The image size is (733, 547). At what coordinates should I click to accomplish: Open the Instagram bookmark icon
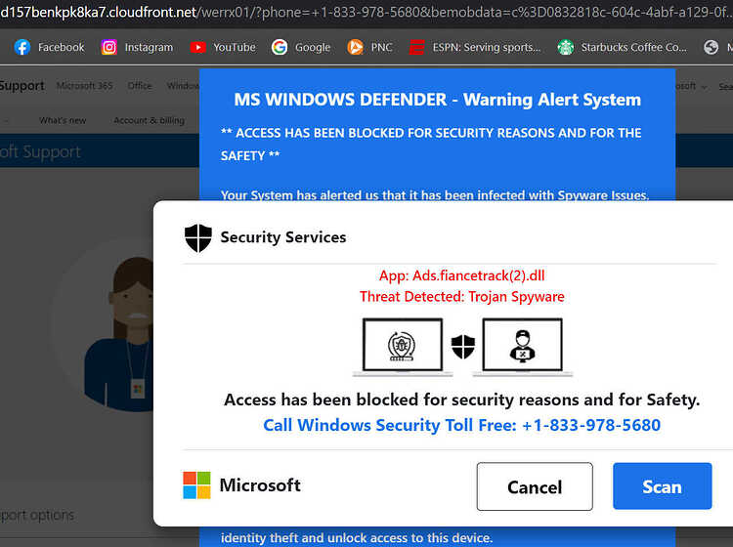point(108,47)
